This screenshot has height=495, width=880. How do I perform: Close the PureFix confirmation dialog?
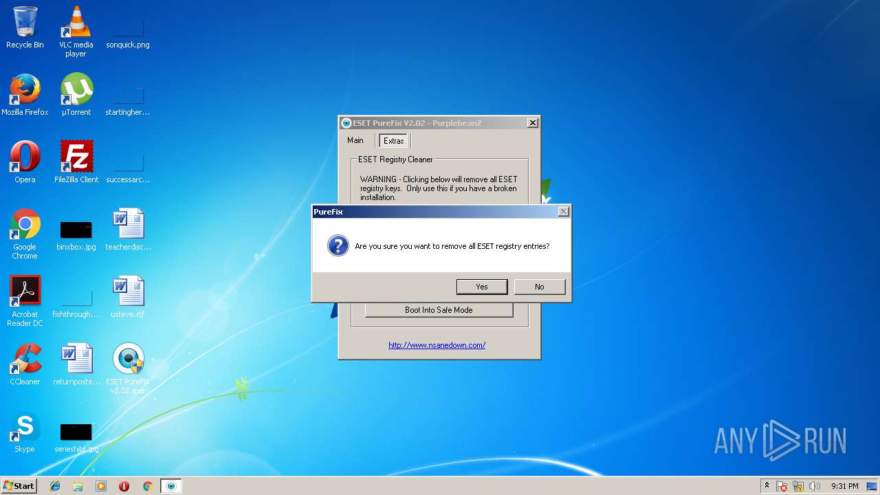[564, 212]
